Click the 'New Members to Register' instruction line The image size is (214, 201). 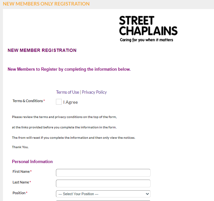(x=69, y=69)
